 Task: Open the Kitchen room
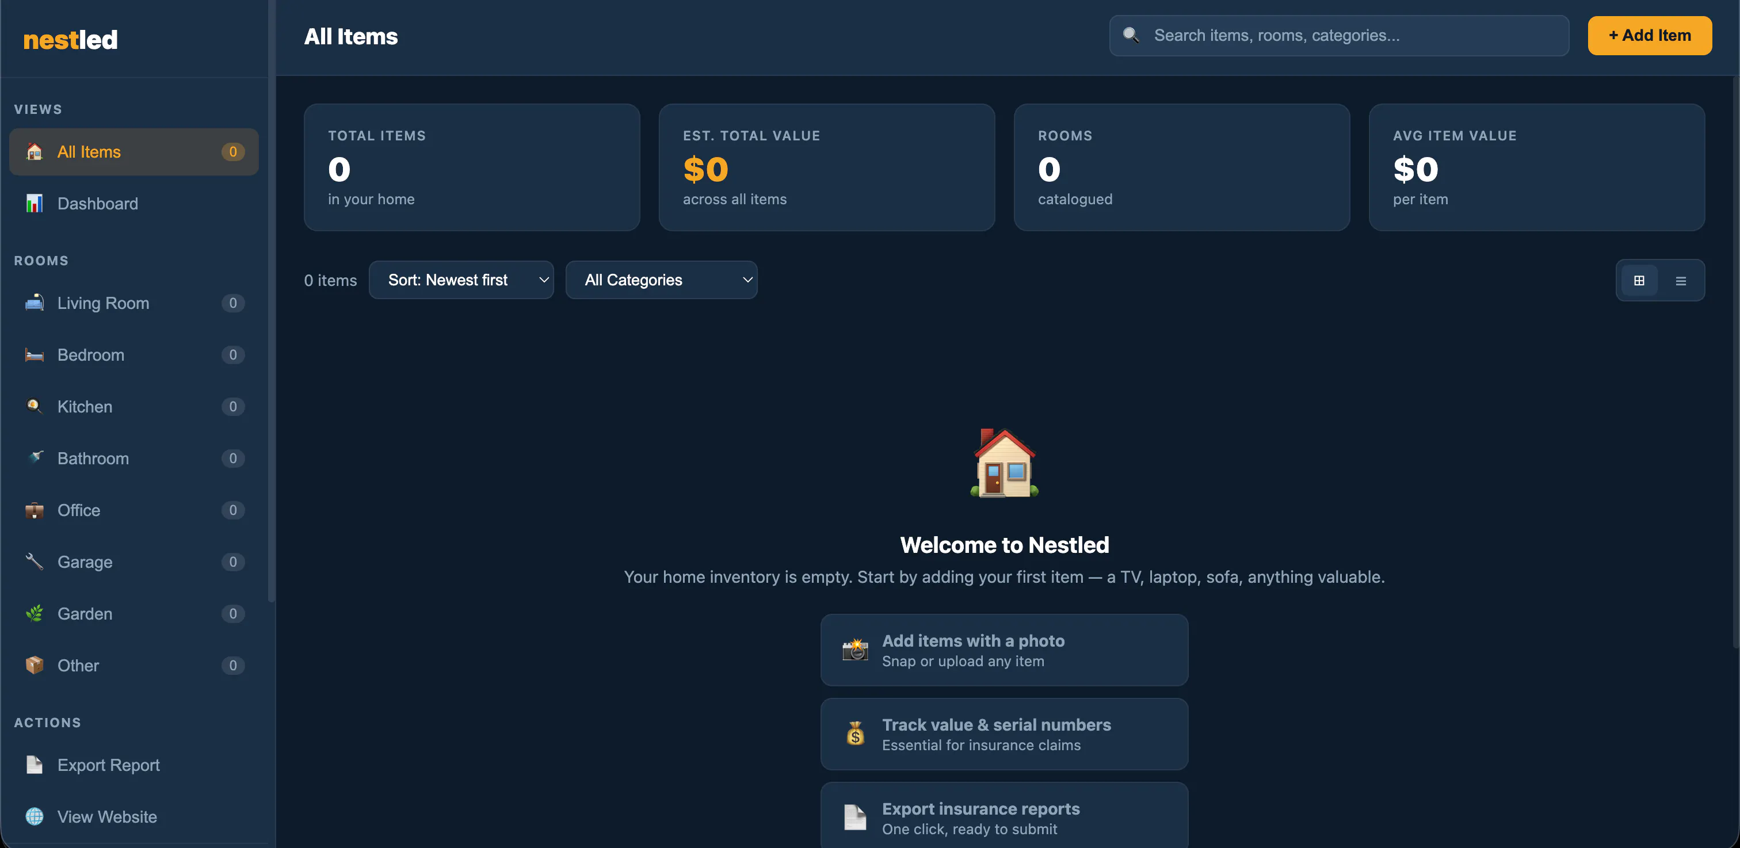click(x=133, y=406)
